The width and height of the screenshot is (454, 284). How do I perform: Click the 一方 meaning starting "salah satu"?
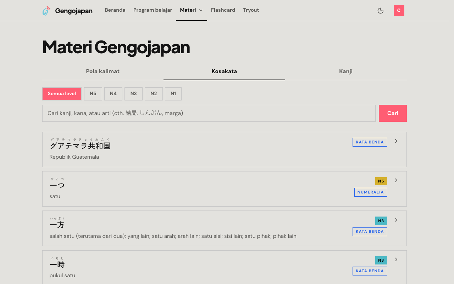(x=173, y=236)
